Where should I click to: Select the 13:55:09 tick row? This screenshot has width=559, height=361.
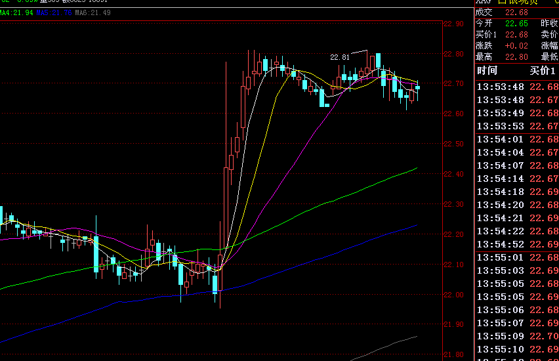click(x=517, y=336)
